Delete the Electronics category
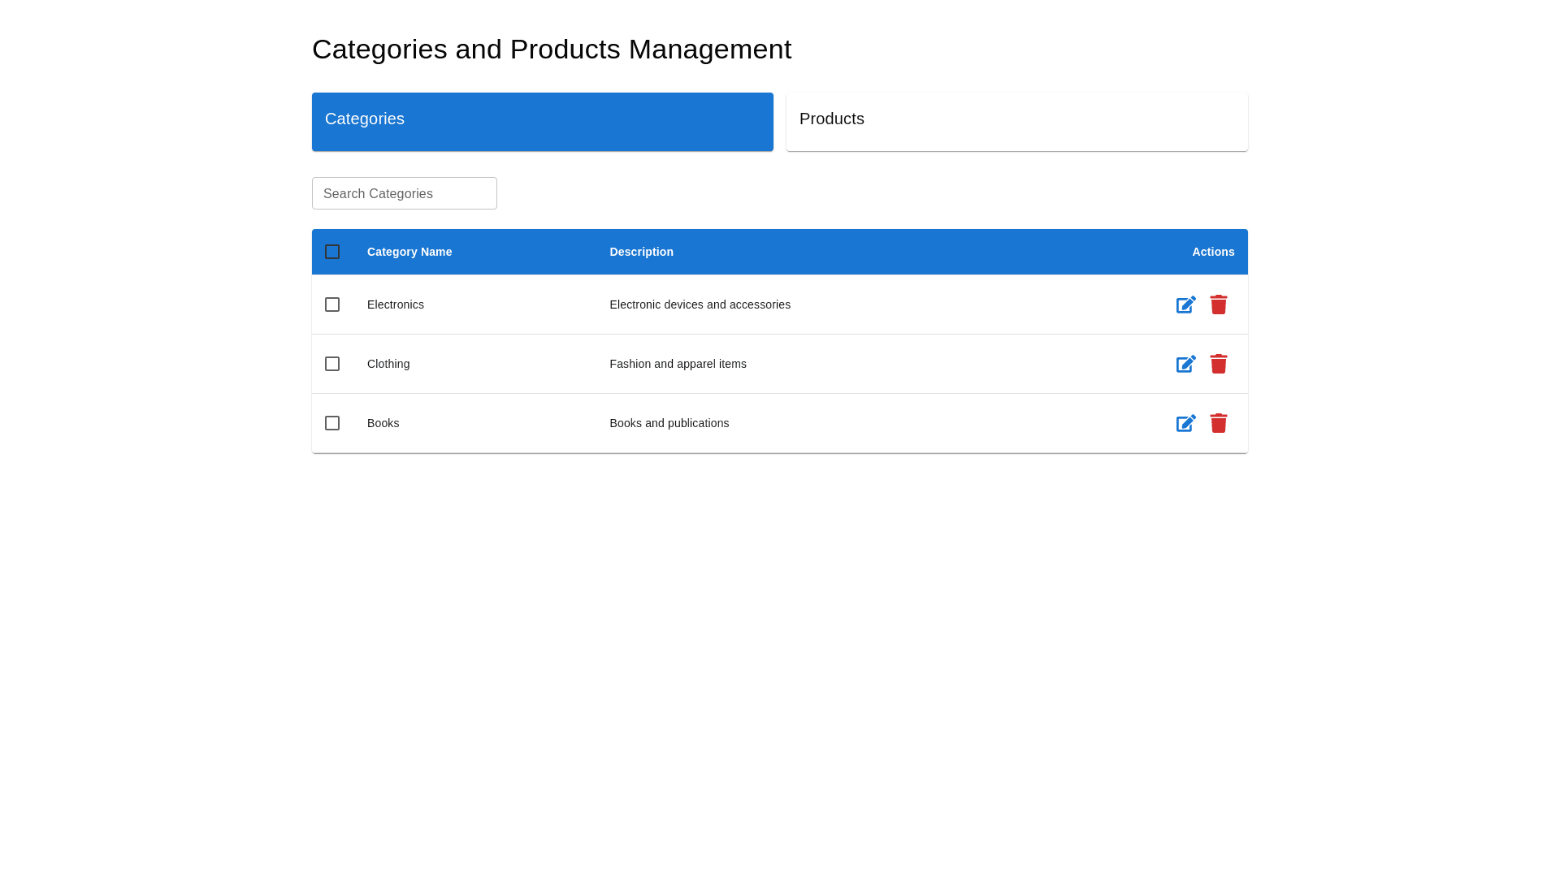Image resolution: width=1560 pixels, height=877 pixels. pyautogui.click(x=1218, y=305)
